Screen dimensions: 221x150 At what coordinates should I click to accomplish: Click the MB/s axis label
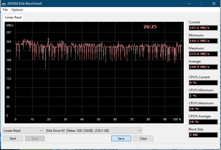[x=10, y=25]
